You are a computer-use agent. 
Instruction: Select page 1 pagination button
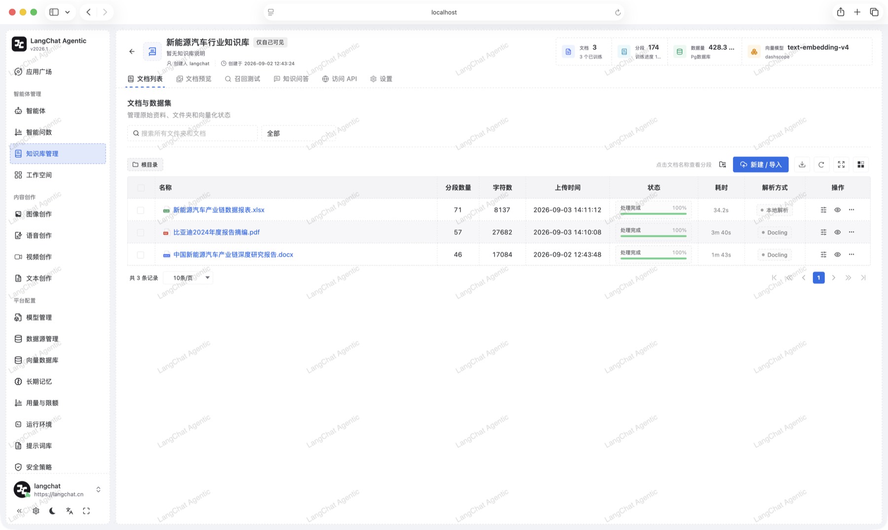[818, 278]
